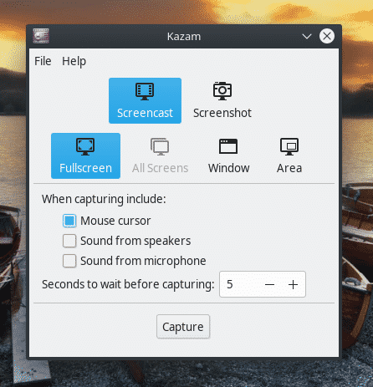
Task: Decrease wait seconds with minus button
Action: tap(269, 284)
